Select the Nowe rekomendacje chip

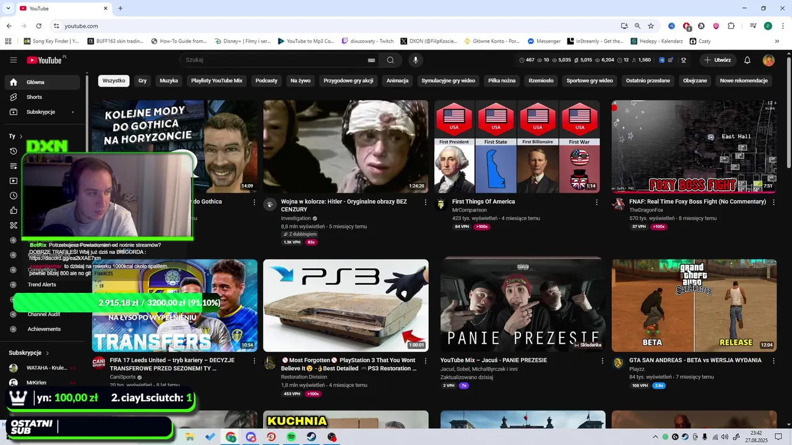(744, 81)
